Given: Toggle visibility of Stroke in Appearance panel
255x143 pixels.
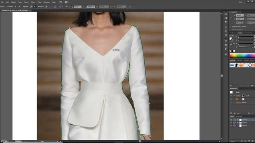Looking at the screenshot, I should [231, 96].
